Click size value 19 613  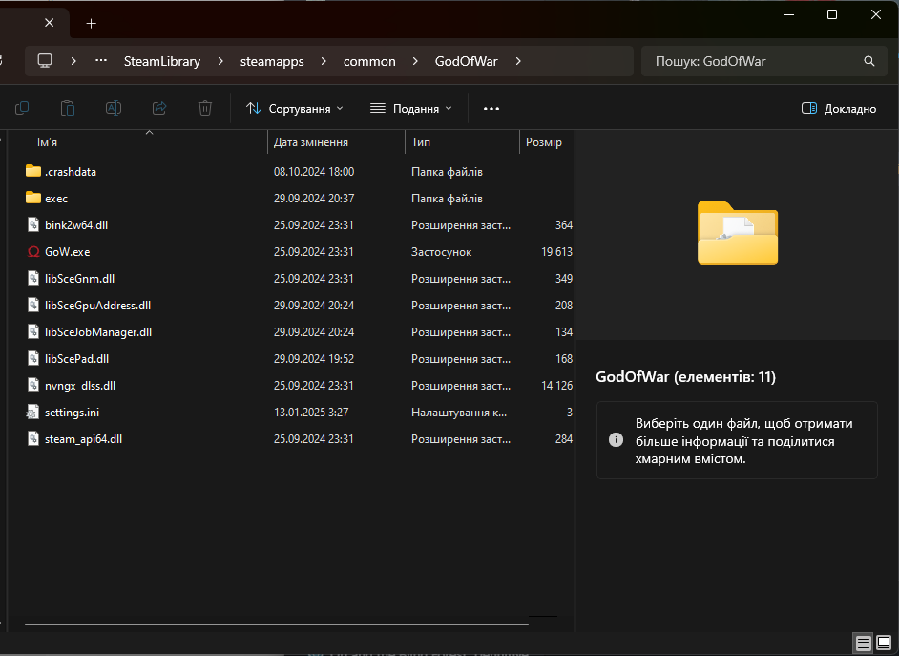coord(556,252)
